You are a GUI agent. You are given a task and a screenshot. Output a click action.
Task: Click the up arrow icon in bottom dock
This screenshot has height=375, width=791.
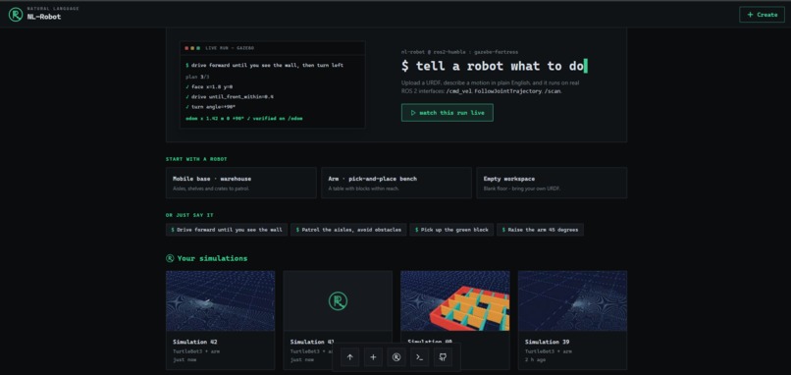point(350,357)
